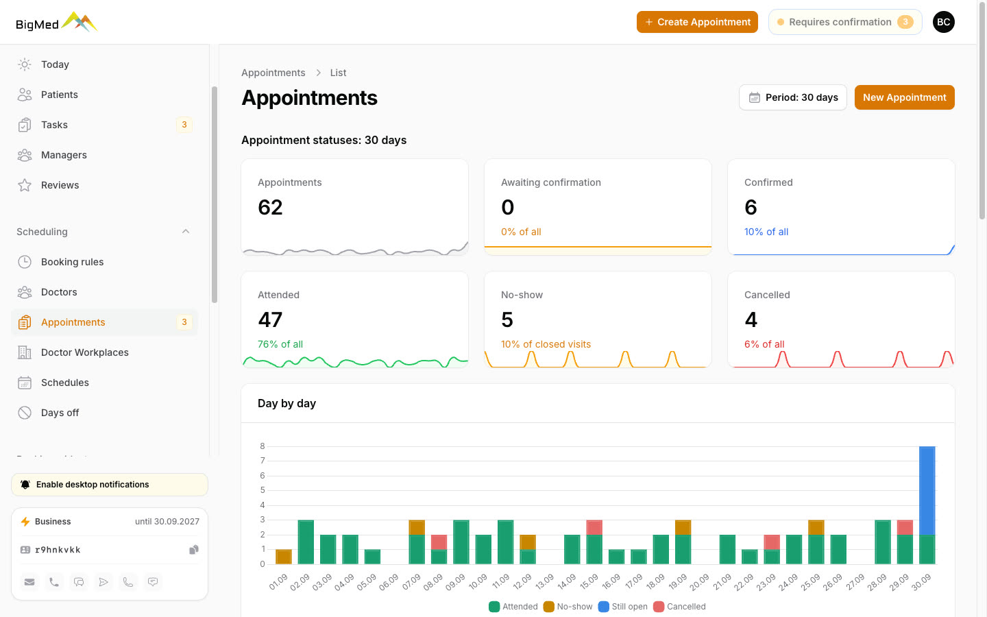Click the BigMed logo
Screen dimensions: 987x617
[x=57, y=23]
